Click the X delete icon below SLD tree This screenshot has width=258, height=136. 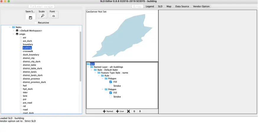click(128, 111)
